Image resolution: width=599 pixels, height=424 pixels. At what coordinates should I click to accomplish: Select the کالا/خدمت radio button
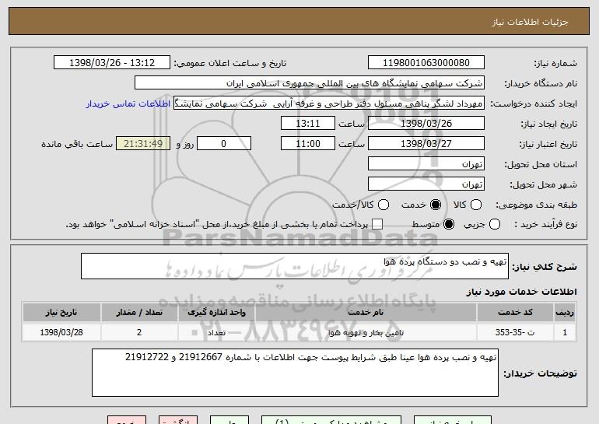[384, 205]
